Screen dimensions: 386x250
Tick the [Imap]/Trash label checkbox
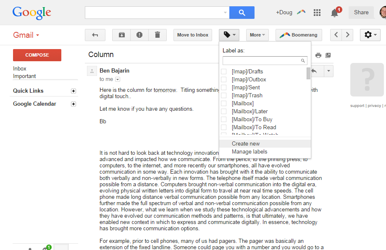(x=224, y=95)
